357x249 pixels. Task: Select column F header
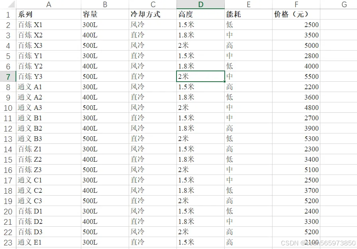point(296,4)
